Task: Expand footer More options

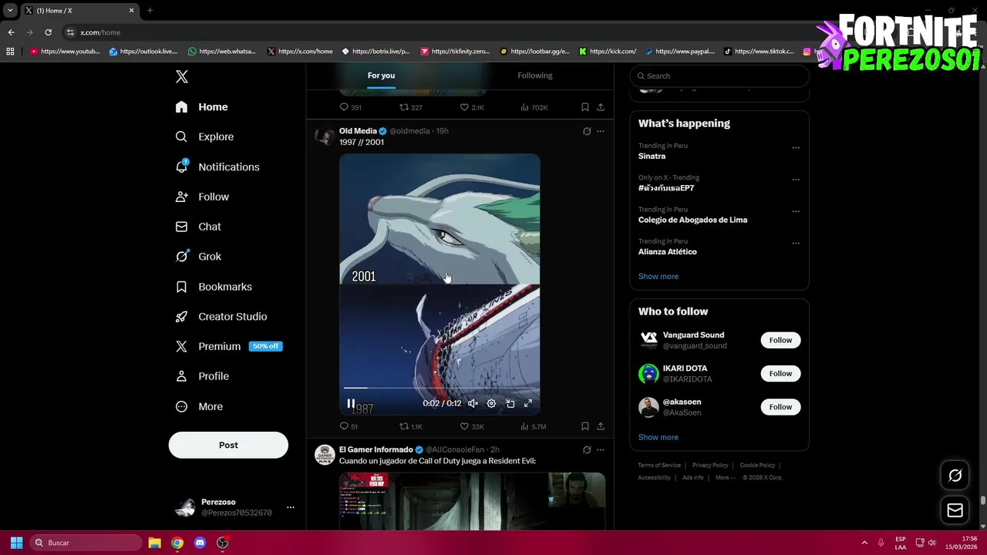Action: coord(724,478)
